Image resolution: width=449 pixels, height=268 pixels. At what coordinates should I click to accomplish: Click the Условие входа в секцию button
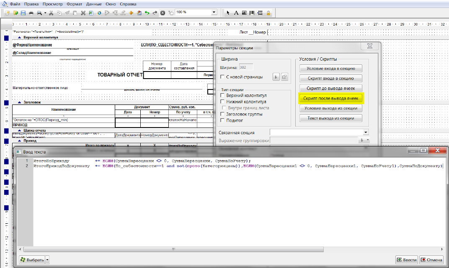pyautogui.click(x=331, y=68)
